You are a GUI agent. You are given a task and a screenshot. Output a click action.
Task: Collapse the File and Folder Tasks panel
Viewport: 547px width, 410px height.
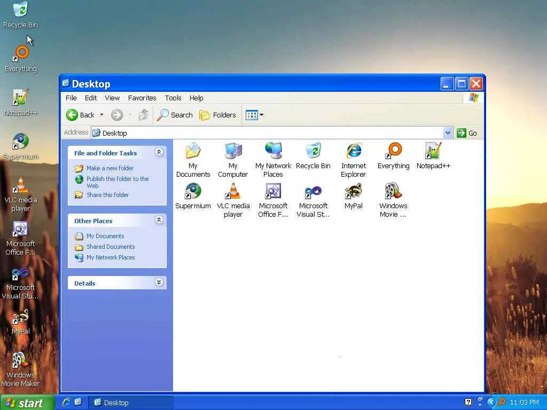(159, 152)
